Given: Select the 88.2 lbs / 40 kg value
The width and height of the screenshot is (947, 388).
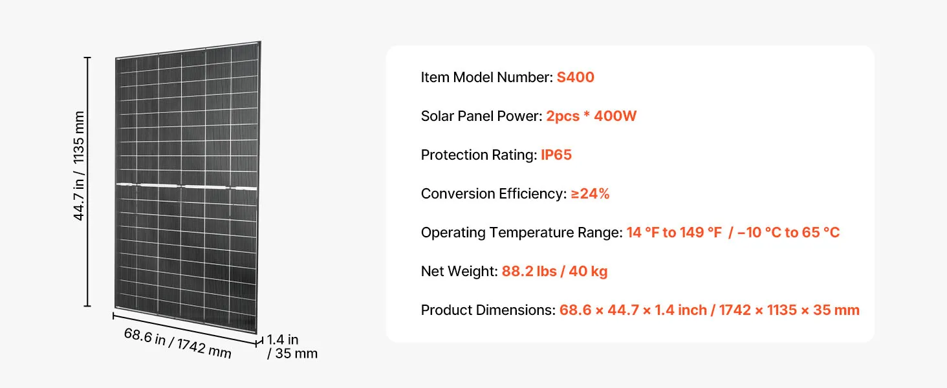Looking at the screenshot, I should click(x=554, y=272).
